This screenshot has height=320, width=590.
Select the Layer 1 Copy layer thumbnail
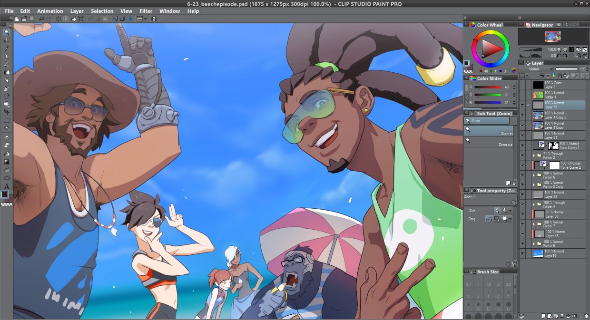pos(538,125)
